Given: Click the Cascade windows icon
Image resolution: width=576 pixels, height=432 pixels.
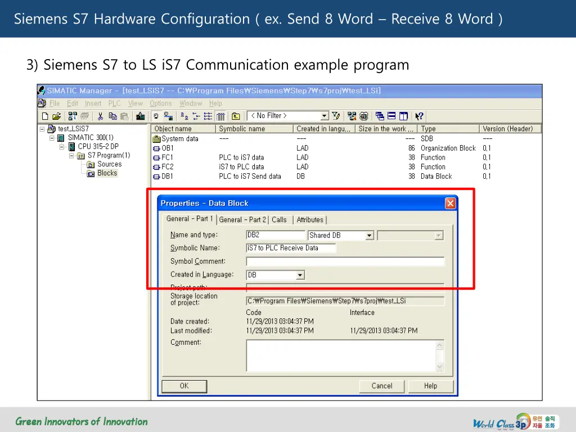Looking at the screenshot, I should click(x=380, y=116).
